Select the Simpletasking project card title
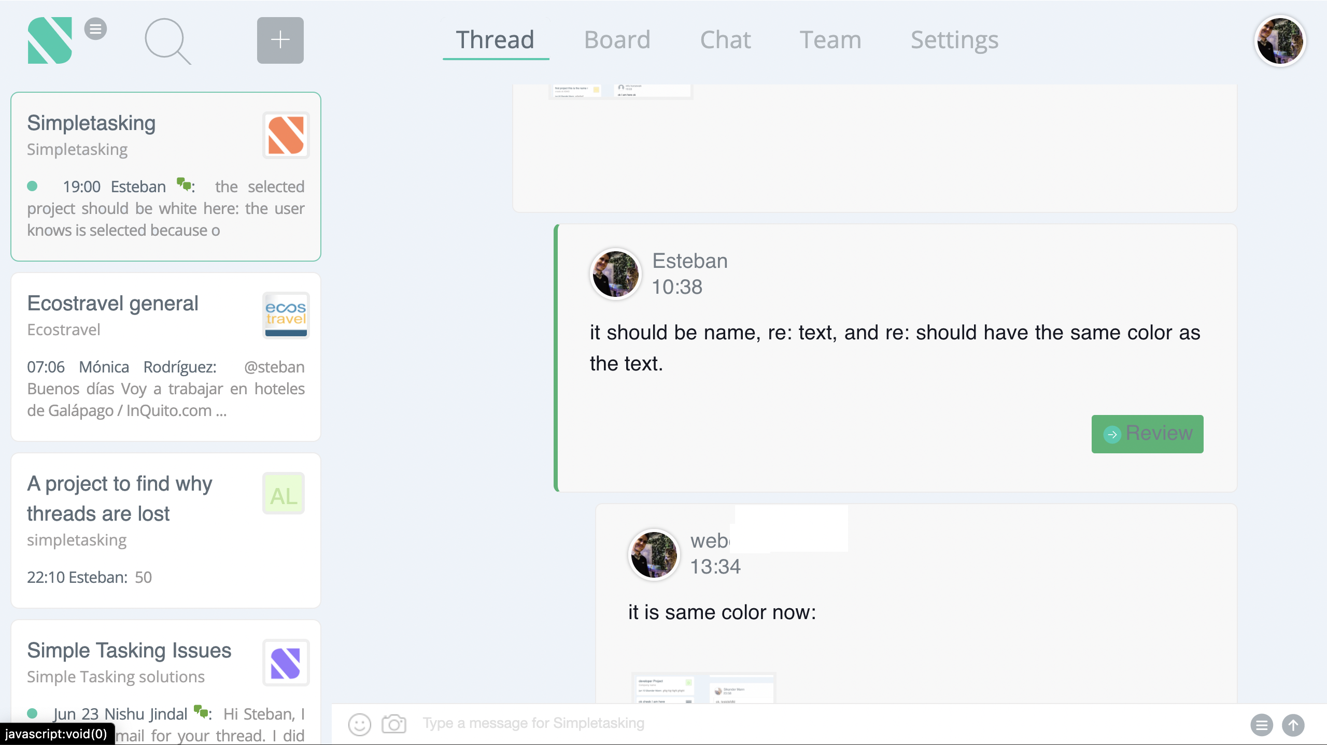Screen dimensions: 1327x745 click(x=91, y=123)
